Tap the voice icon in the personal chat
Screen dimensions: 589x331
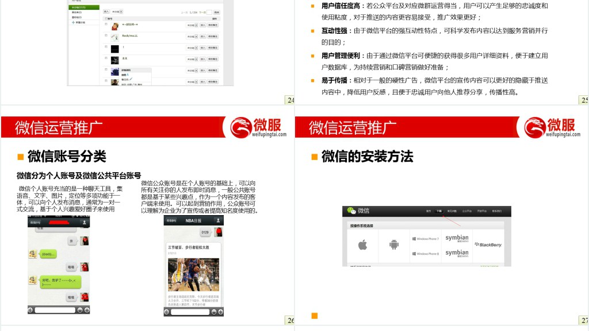click(30, 310)
